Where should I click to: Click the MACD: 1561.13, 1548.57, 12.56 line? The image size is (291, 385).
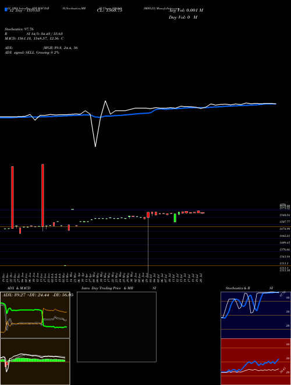pos(34,38)
